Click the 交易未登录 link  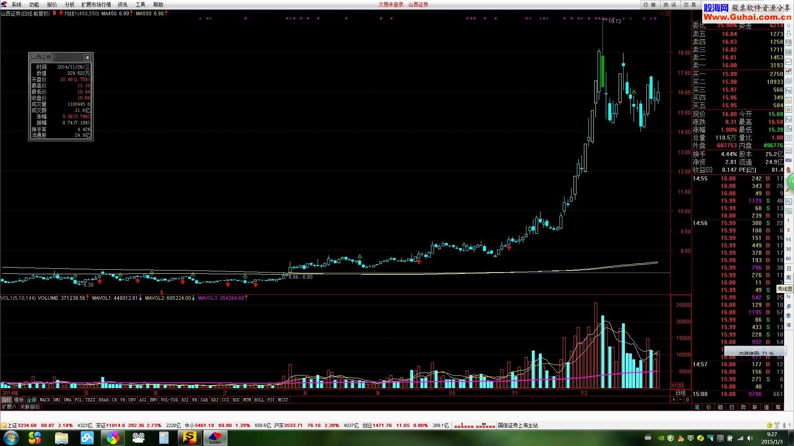(x=391, y=5)
